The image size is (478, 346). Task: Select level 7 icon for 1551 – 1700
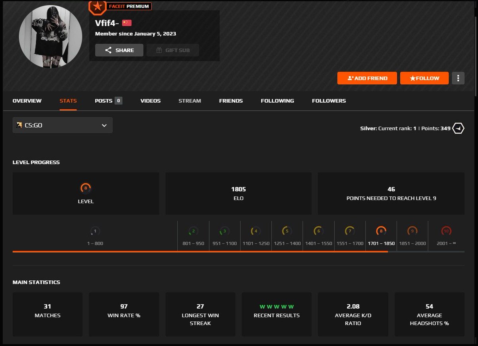(x=350, y=231)
